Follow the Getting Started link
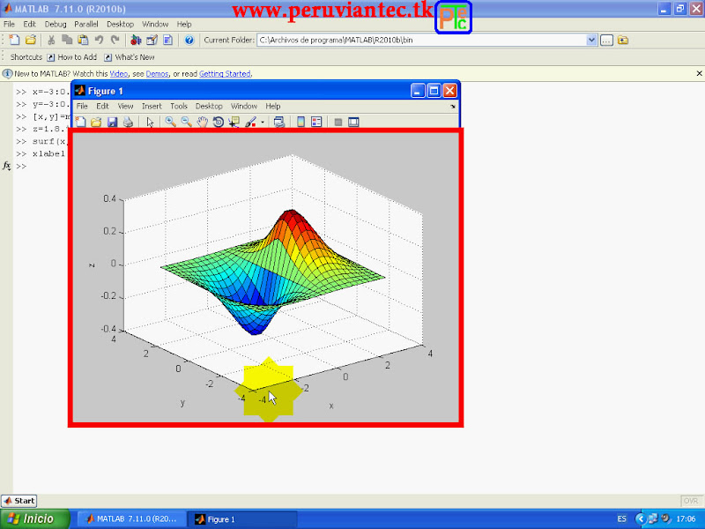The width and height of the screenshot is (705, 529). pyautogui.click(x=225, y=74)
